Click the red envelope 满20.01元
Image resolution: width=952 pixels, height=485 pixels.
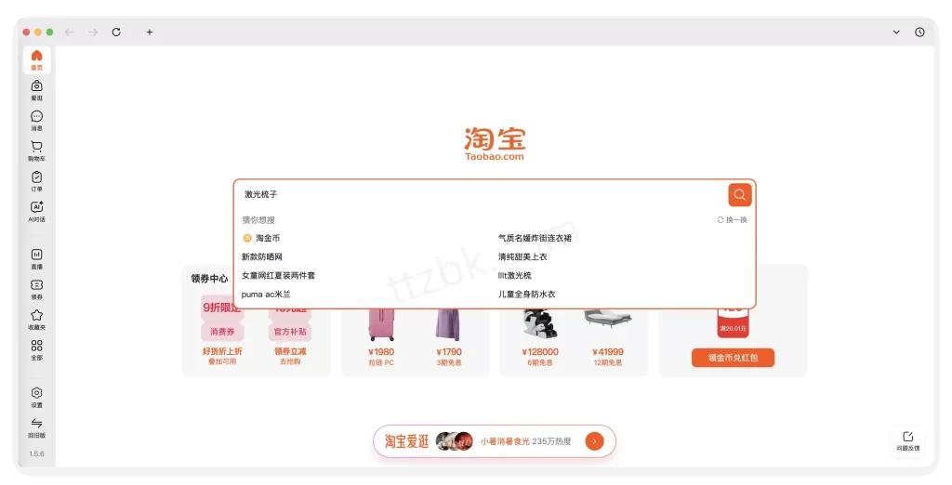[x=733, y=323]
